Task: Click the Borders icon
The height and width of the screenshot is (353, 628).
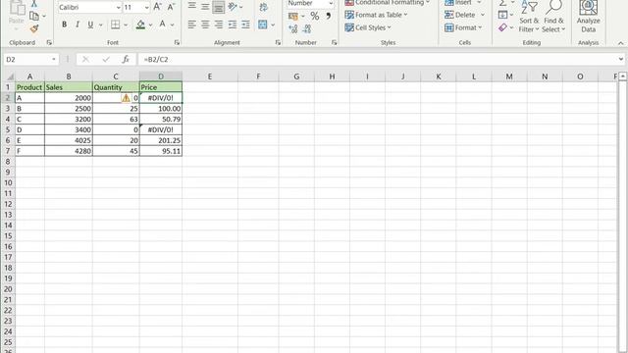Action: 116,25
